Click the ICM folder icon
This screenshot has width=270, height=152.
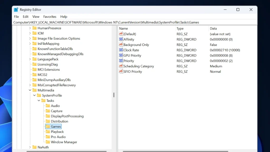click(35, 33)
